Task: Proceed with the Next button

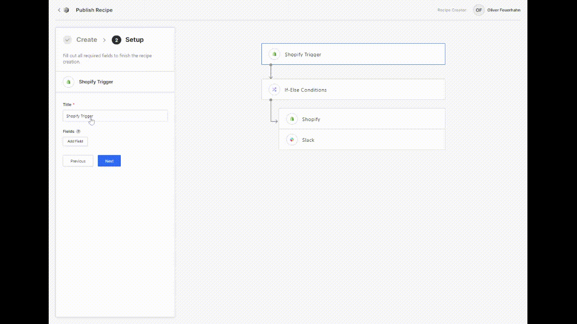Action: (109, 161)
